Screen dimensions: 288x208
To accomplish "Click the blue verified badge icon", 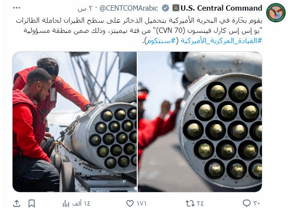I will point(165,8).
